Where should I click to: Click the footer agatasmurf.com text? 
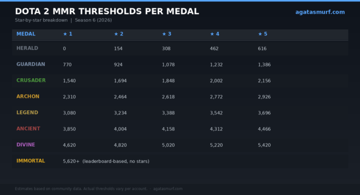click(168, 189)
